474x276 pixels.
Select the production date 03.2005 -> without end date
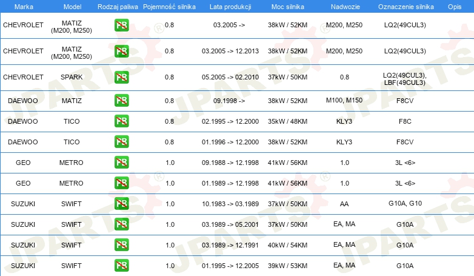tap(229, 25)
